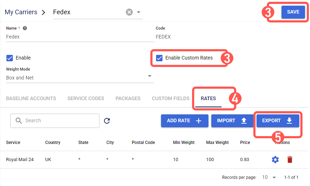Image resolution: width=310 pixels, height=186 pixels.
Task: Click the Price column header
Action: coord(245,142)
